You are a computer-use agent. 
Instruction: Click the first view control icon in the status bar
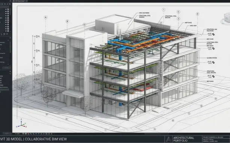coord(23,134)
